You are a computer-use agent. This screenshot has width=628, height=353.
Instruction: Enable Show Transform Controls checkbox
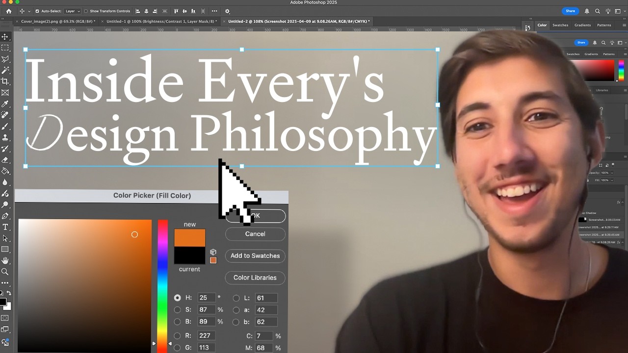86,11
